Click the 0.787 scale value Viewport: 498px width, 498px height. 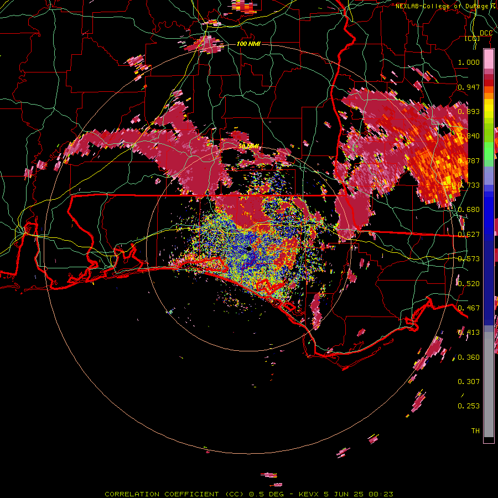pos(469,160)
